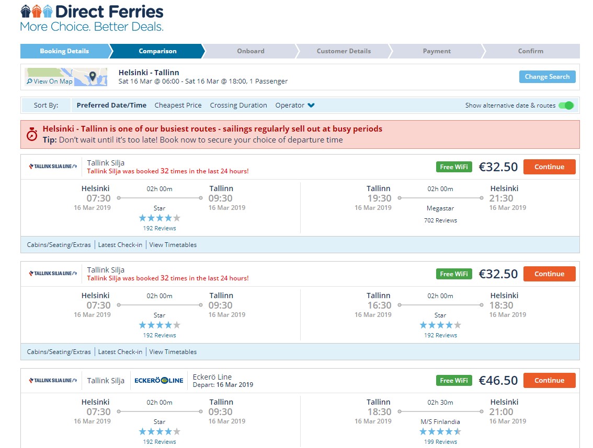Click the €46.50 price

[x=498, y=381]
